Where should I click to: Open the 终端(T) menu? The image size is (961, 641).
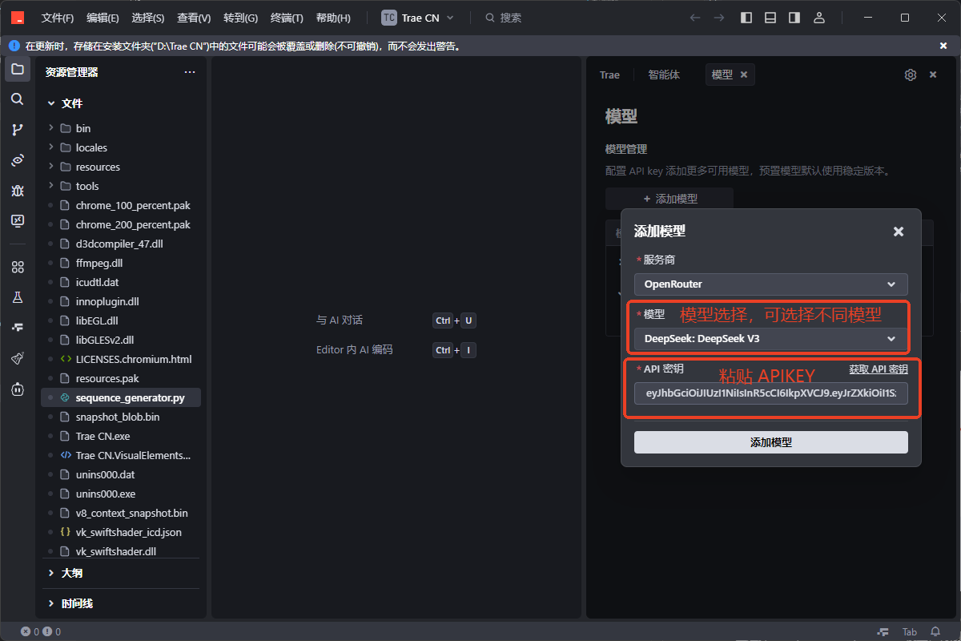287,18
